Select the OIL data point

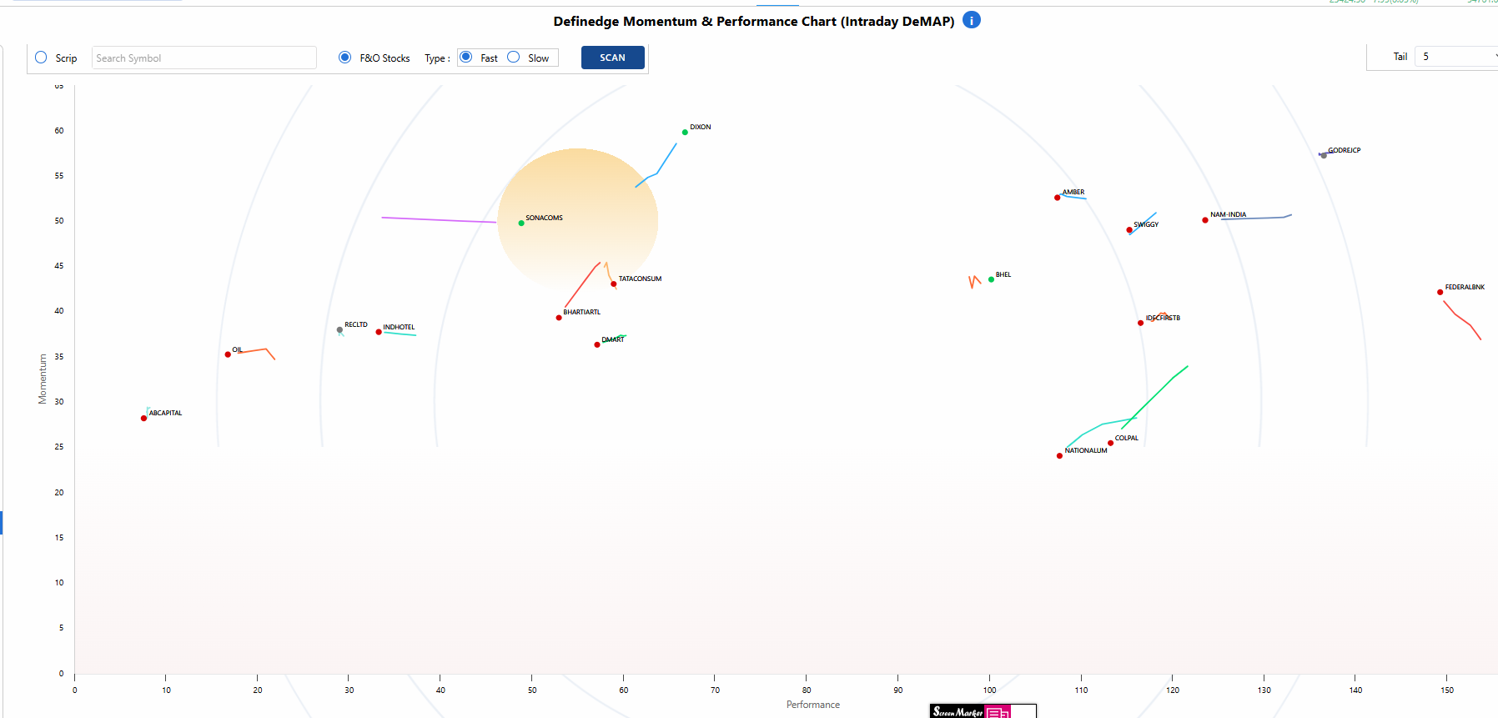[x=228, y=354]
